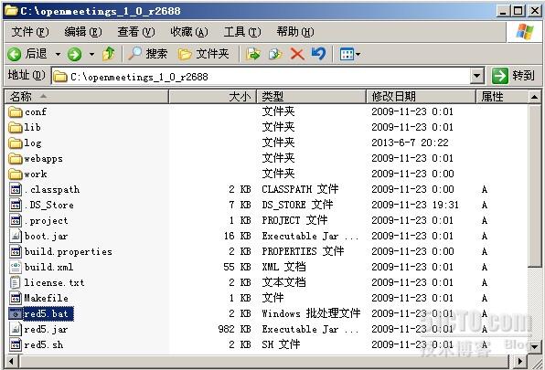Click the scroll down arrow of vertical scrollbar

pyautogui.click(x=535, y=346)
